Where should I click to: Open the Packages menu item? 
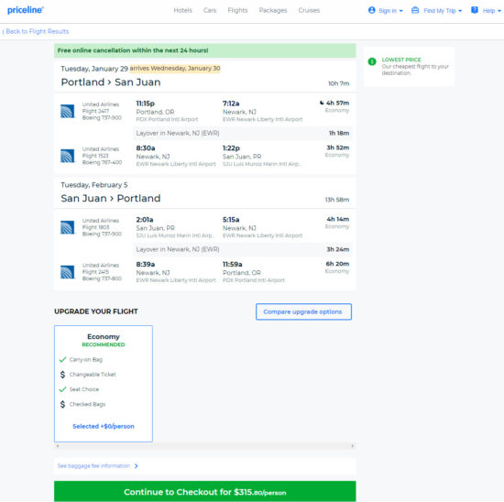pyautogui.click(x=273, y=10)
